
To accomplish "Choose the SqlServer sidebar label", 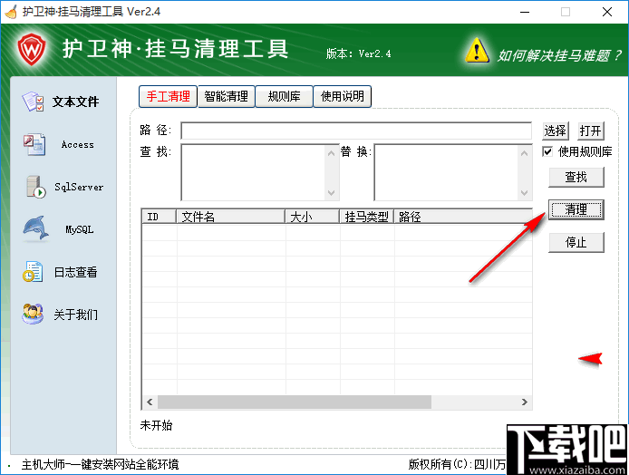I will tap(79, 187).
